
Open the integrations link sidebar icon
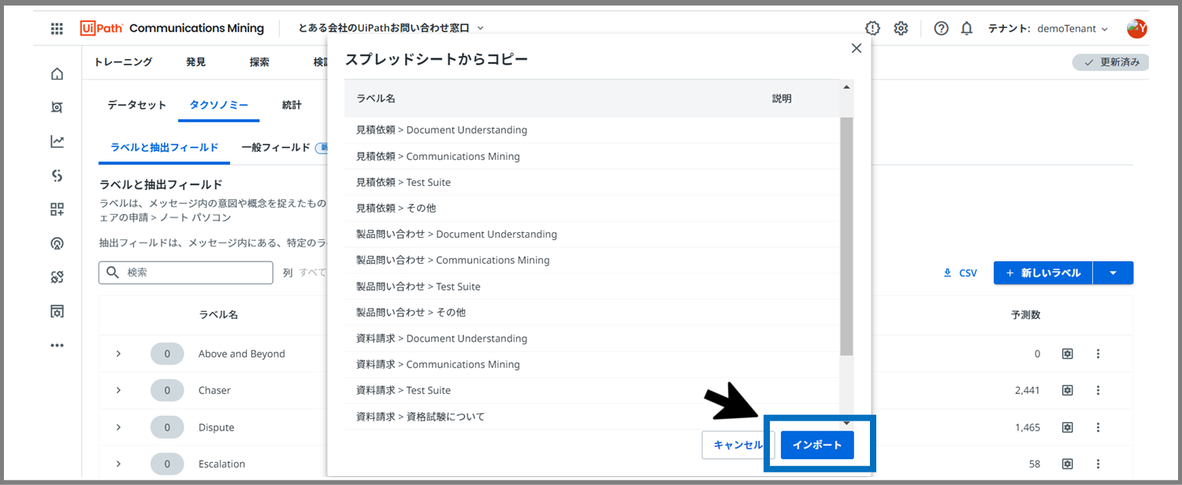pos(57,277)
